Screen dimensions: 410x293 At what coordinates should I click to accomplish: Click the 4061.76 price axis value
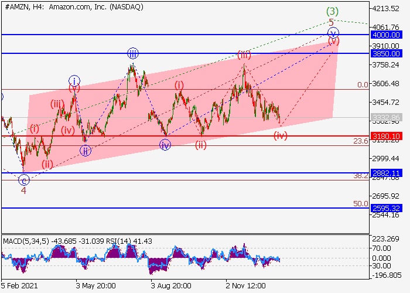385,27
